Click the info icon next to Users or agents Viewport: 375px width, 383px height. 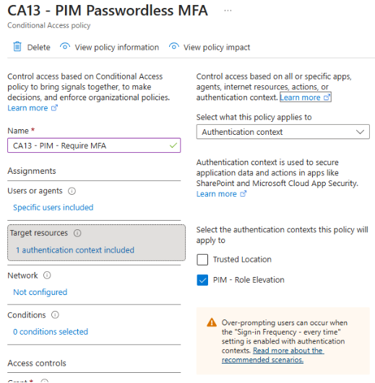(72, 191)
